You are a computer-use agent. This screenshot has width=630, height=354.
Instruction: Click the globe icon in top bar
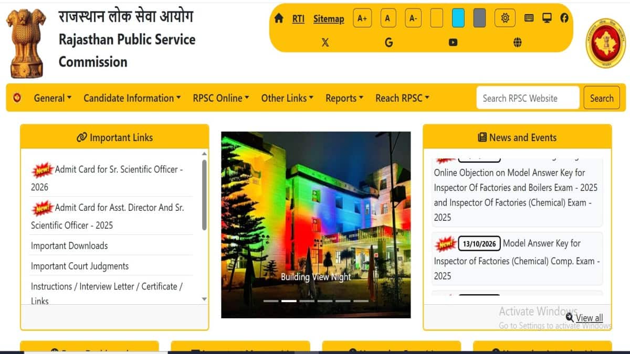[518, 42]
